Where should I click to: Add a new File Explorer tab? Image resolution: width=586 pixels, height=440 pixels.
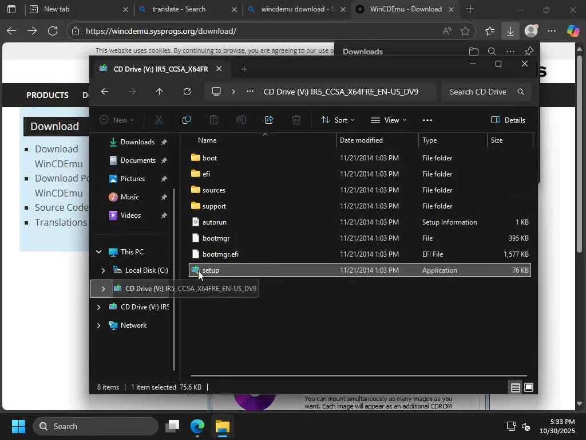pos(244,69)
